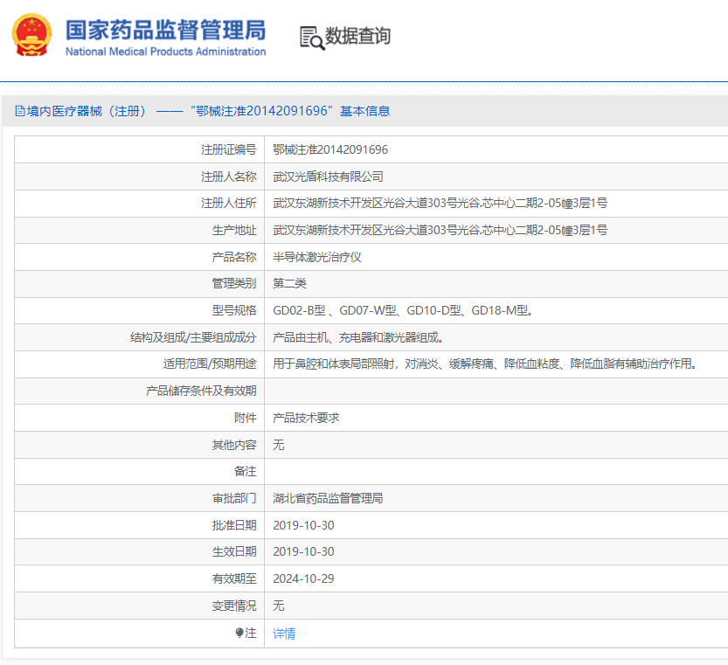Click 生效日期 value 2019-10-30

(x=303, y=551)
